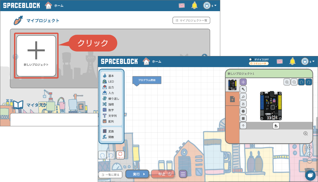Image resolution: width=318 pixels, height=182 pixels.
Task: Open the 基本 block category
Action: click(111, 76)
